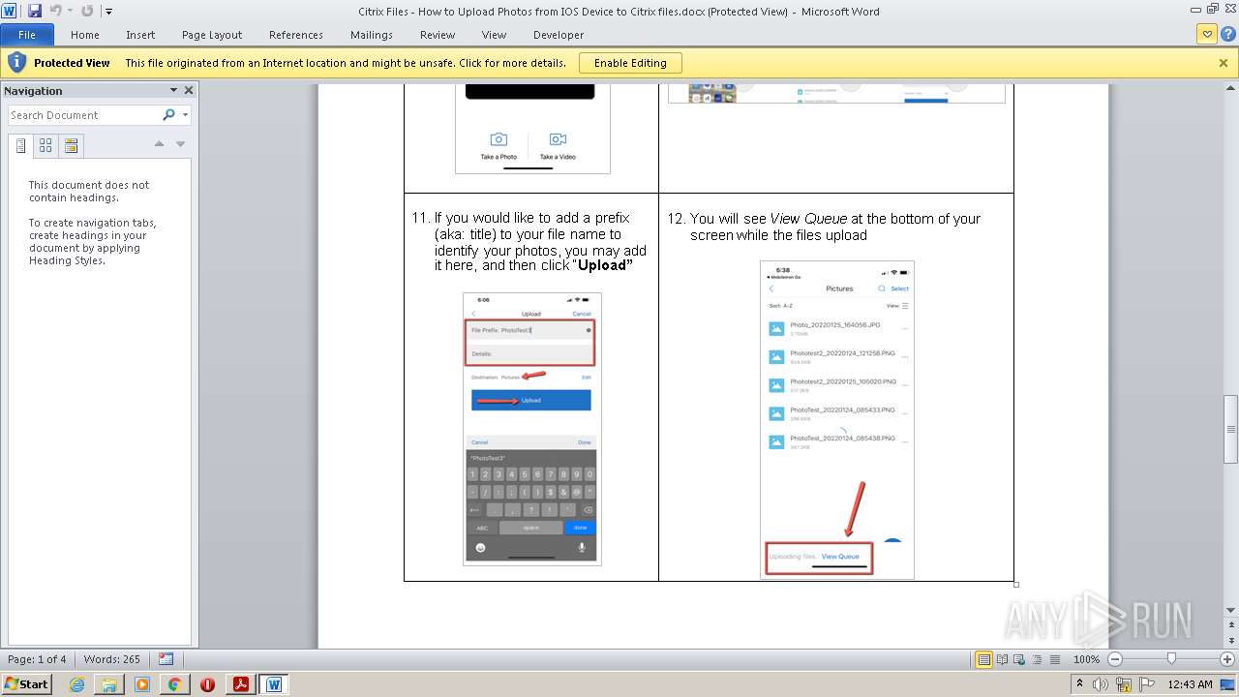This screenshot has width=1239, height=697.
Task: Open the Page Layout ribbon tab
Action: point(212,35)
